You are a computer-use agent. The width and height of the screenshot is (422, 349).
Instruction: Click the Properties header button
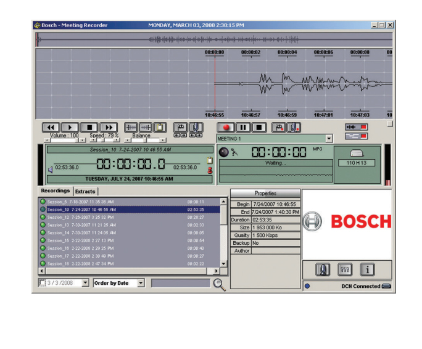click(265, 193)
